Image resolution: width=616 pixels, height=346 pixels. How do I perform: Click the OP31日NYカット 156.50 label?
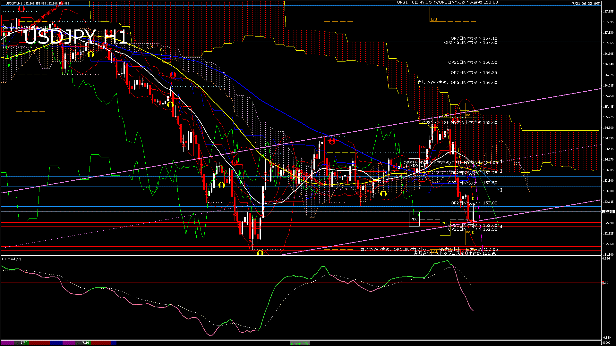point(473,62)
